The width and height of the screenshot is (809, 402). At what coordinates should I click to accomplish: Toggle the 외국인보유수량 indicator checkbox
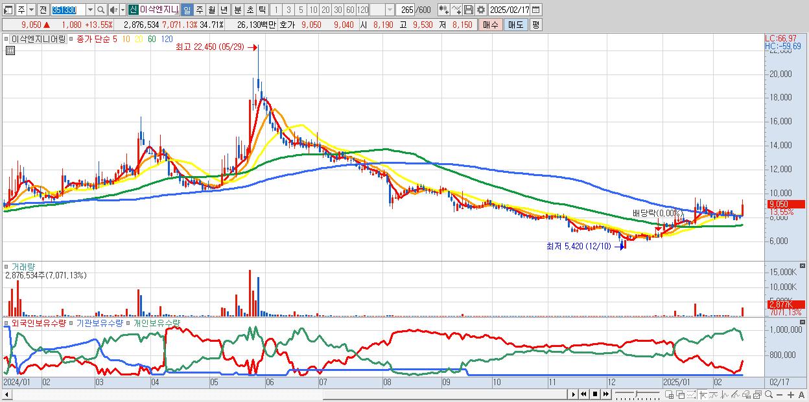[6, 322]
